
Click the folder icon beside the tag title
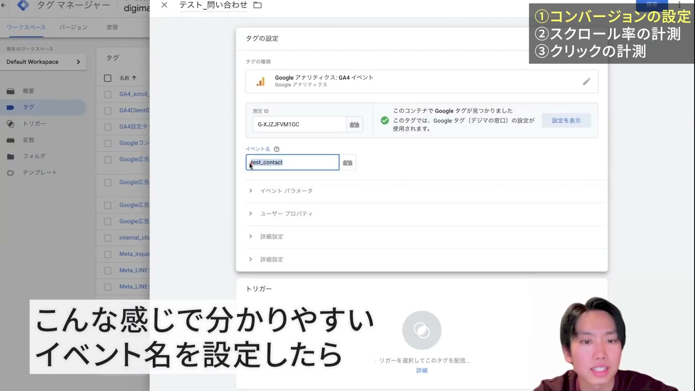pyautogui.click(x=257, y=5)
